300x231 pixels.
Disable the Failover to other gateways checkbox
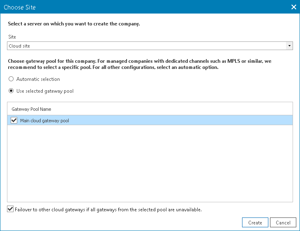tap(10, 209)
